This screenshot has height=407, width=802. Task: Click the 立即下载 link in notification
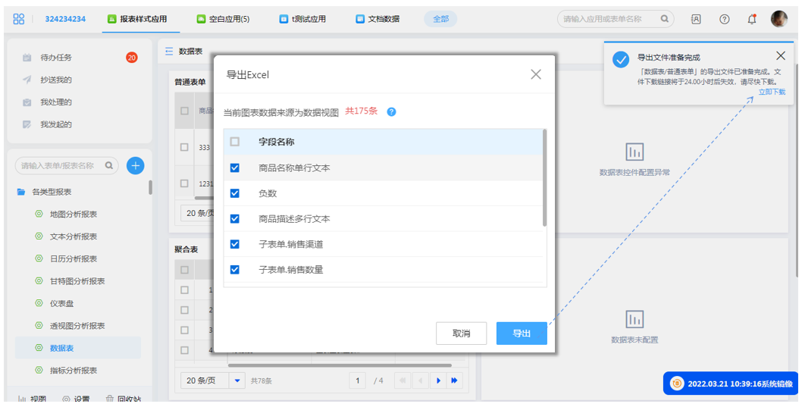tap(772, 92)
